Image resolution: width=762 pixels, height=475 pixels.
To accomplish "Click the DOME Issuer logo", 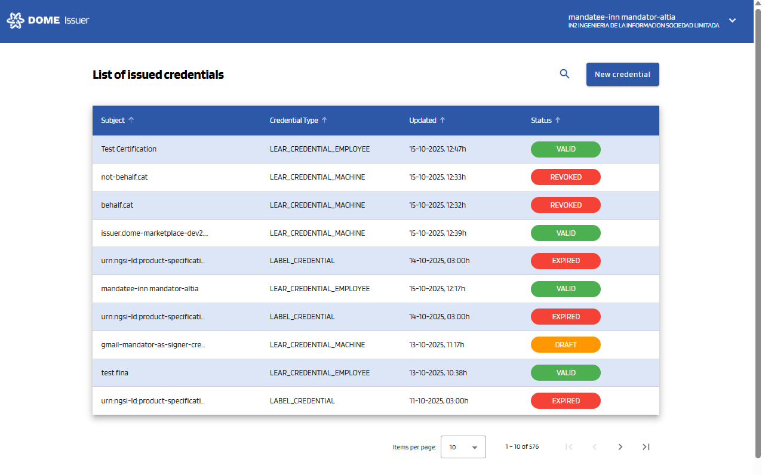I will (x=48, y=20).
